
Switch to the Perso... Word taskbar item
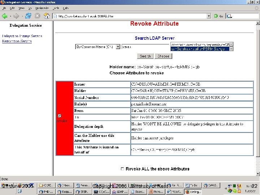(83, 185)
